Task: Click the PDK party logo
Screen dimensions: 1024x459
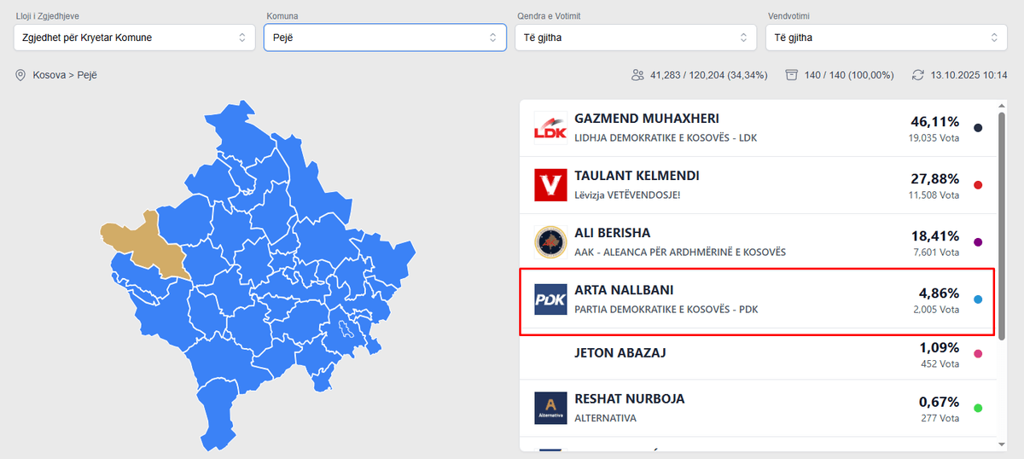Action: (x=550, y=299)
